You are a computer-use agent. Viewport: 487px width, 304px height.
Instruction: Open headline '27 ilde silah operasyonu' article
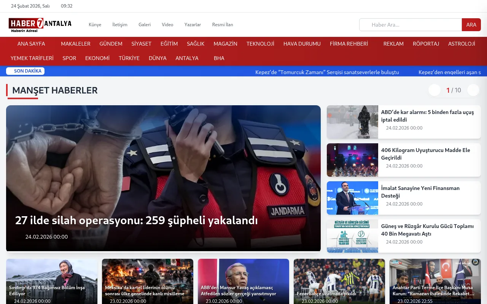click(136, 220)
